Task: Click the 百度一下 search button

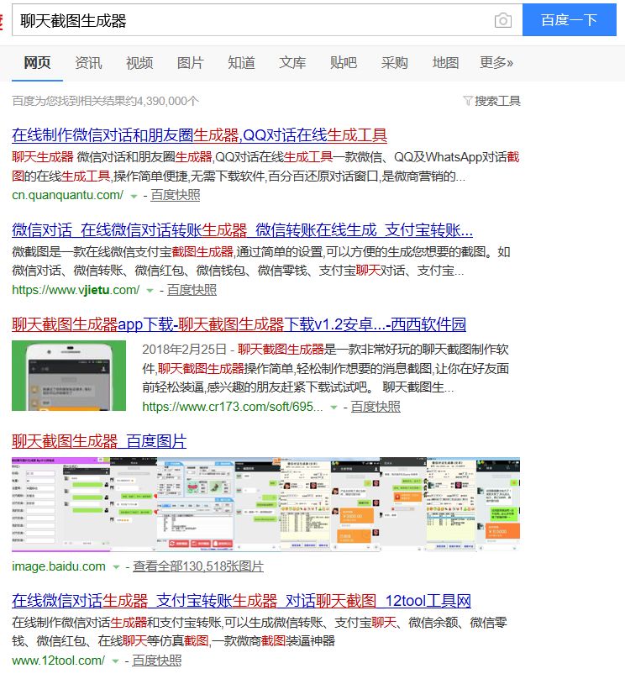Action: (x=570, y=20)
